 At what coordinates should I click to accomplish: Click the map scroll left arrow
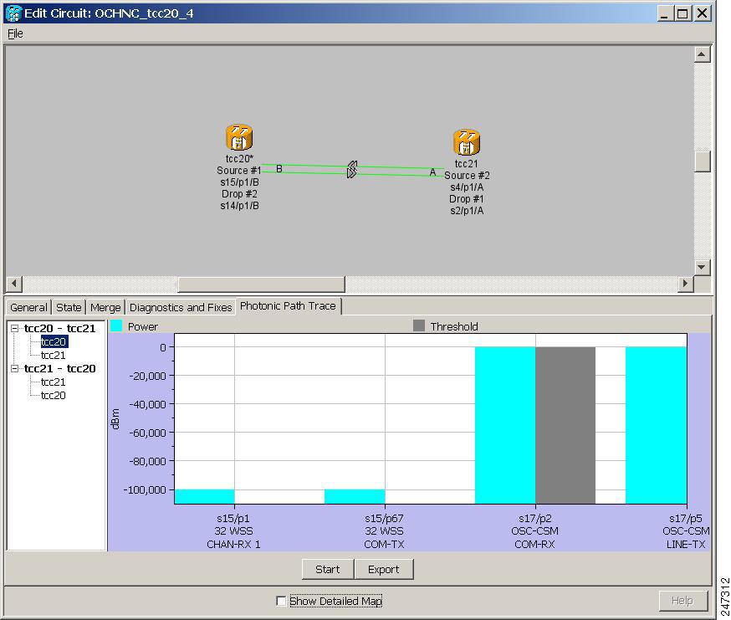click(14, 283)
